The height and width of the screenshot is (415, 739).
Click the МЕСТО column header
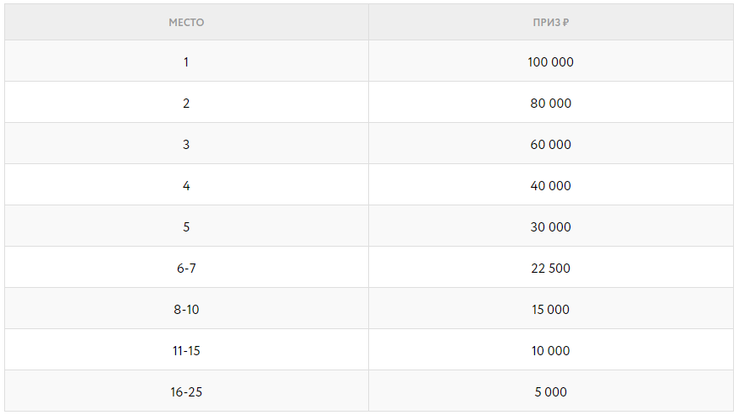(186, 23)
